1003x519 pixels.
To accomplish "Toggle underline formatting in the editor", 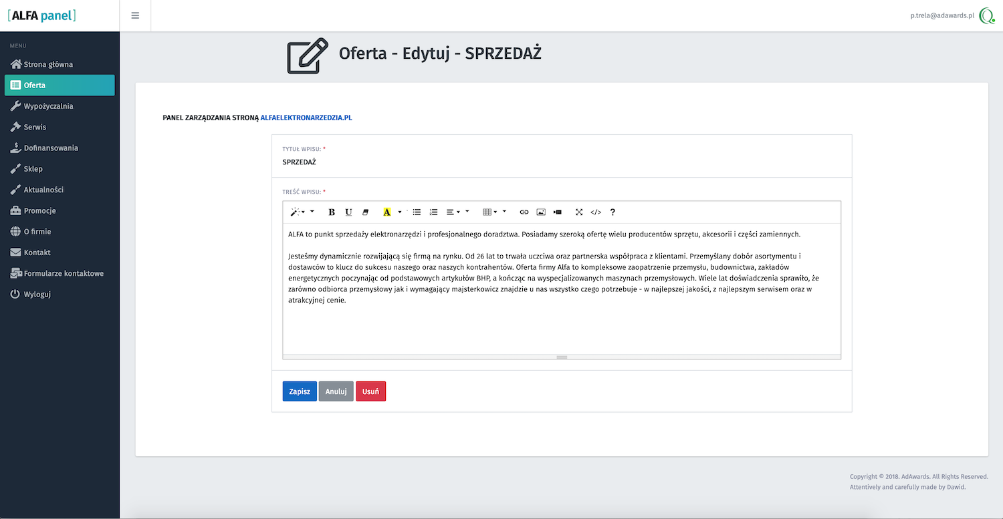I will tap(348, 212).
